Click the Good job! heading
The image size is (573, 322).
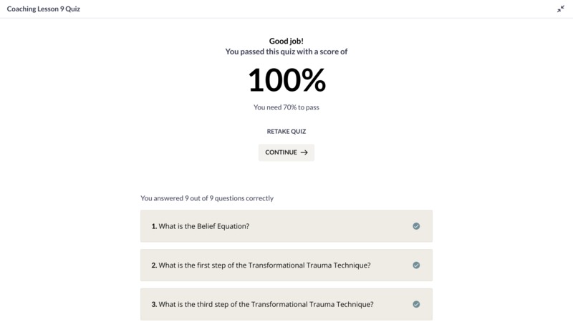pyautogui.click(x=286, y=41)
